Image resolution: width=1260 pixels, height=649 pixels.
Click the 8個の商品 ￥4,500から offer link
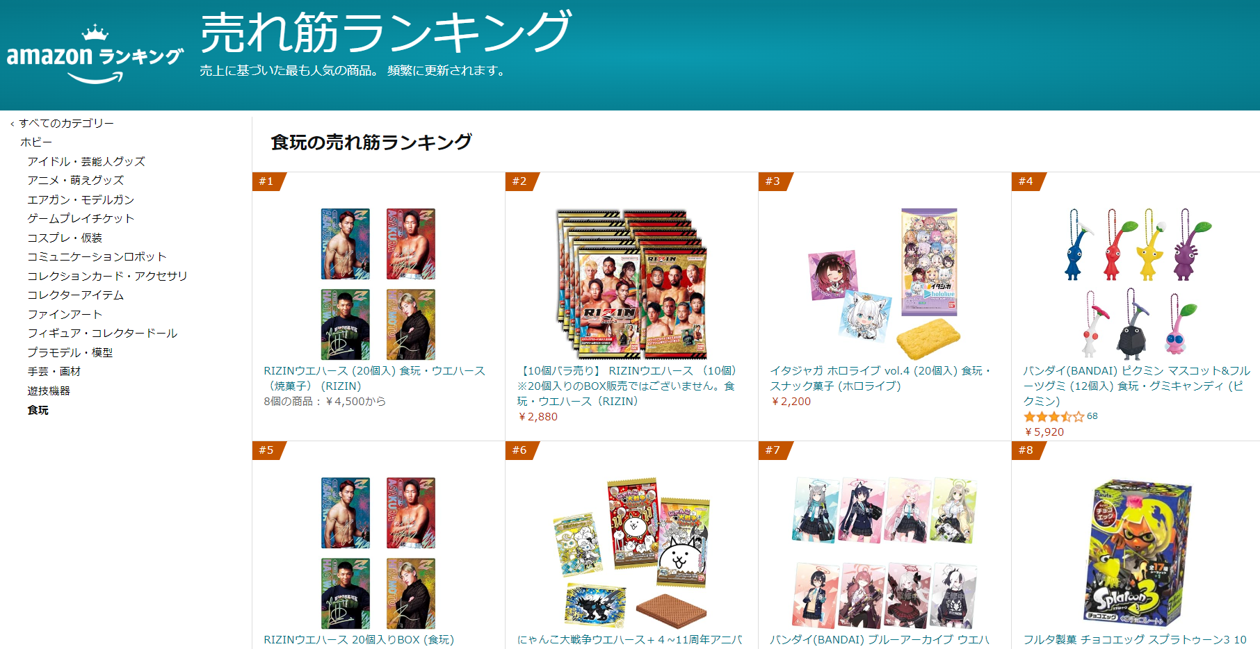(x=325, y=401)
